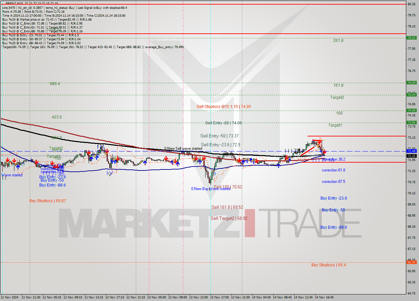419x301 pixels.
Task: Click the 'BRENT,M15' symbol title text
Action: (14, 3)
